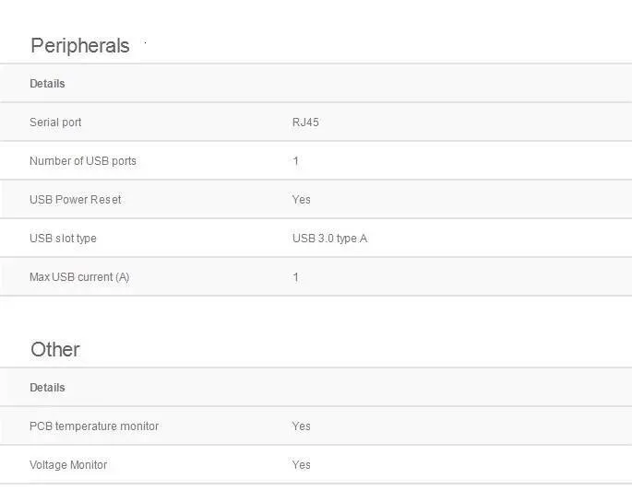Screen dimensions: 632x490
Task: Select the Number of USB ports label
Action: [x=83, y=161]
